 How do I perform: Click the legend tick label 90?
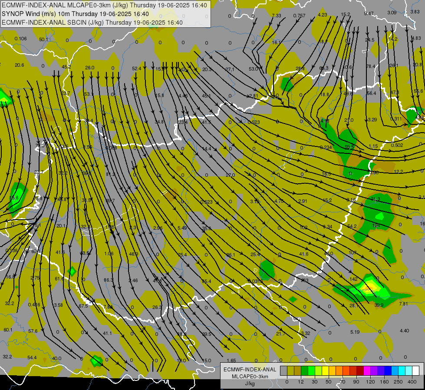point(356,382)
